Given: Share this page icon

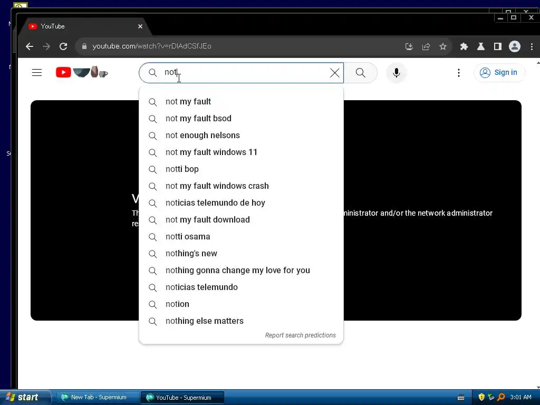Looking at the screenshot, I should [426, 46].
